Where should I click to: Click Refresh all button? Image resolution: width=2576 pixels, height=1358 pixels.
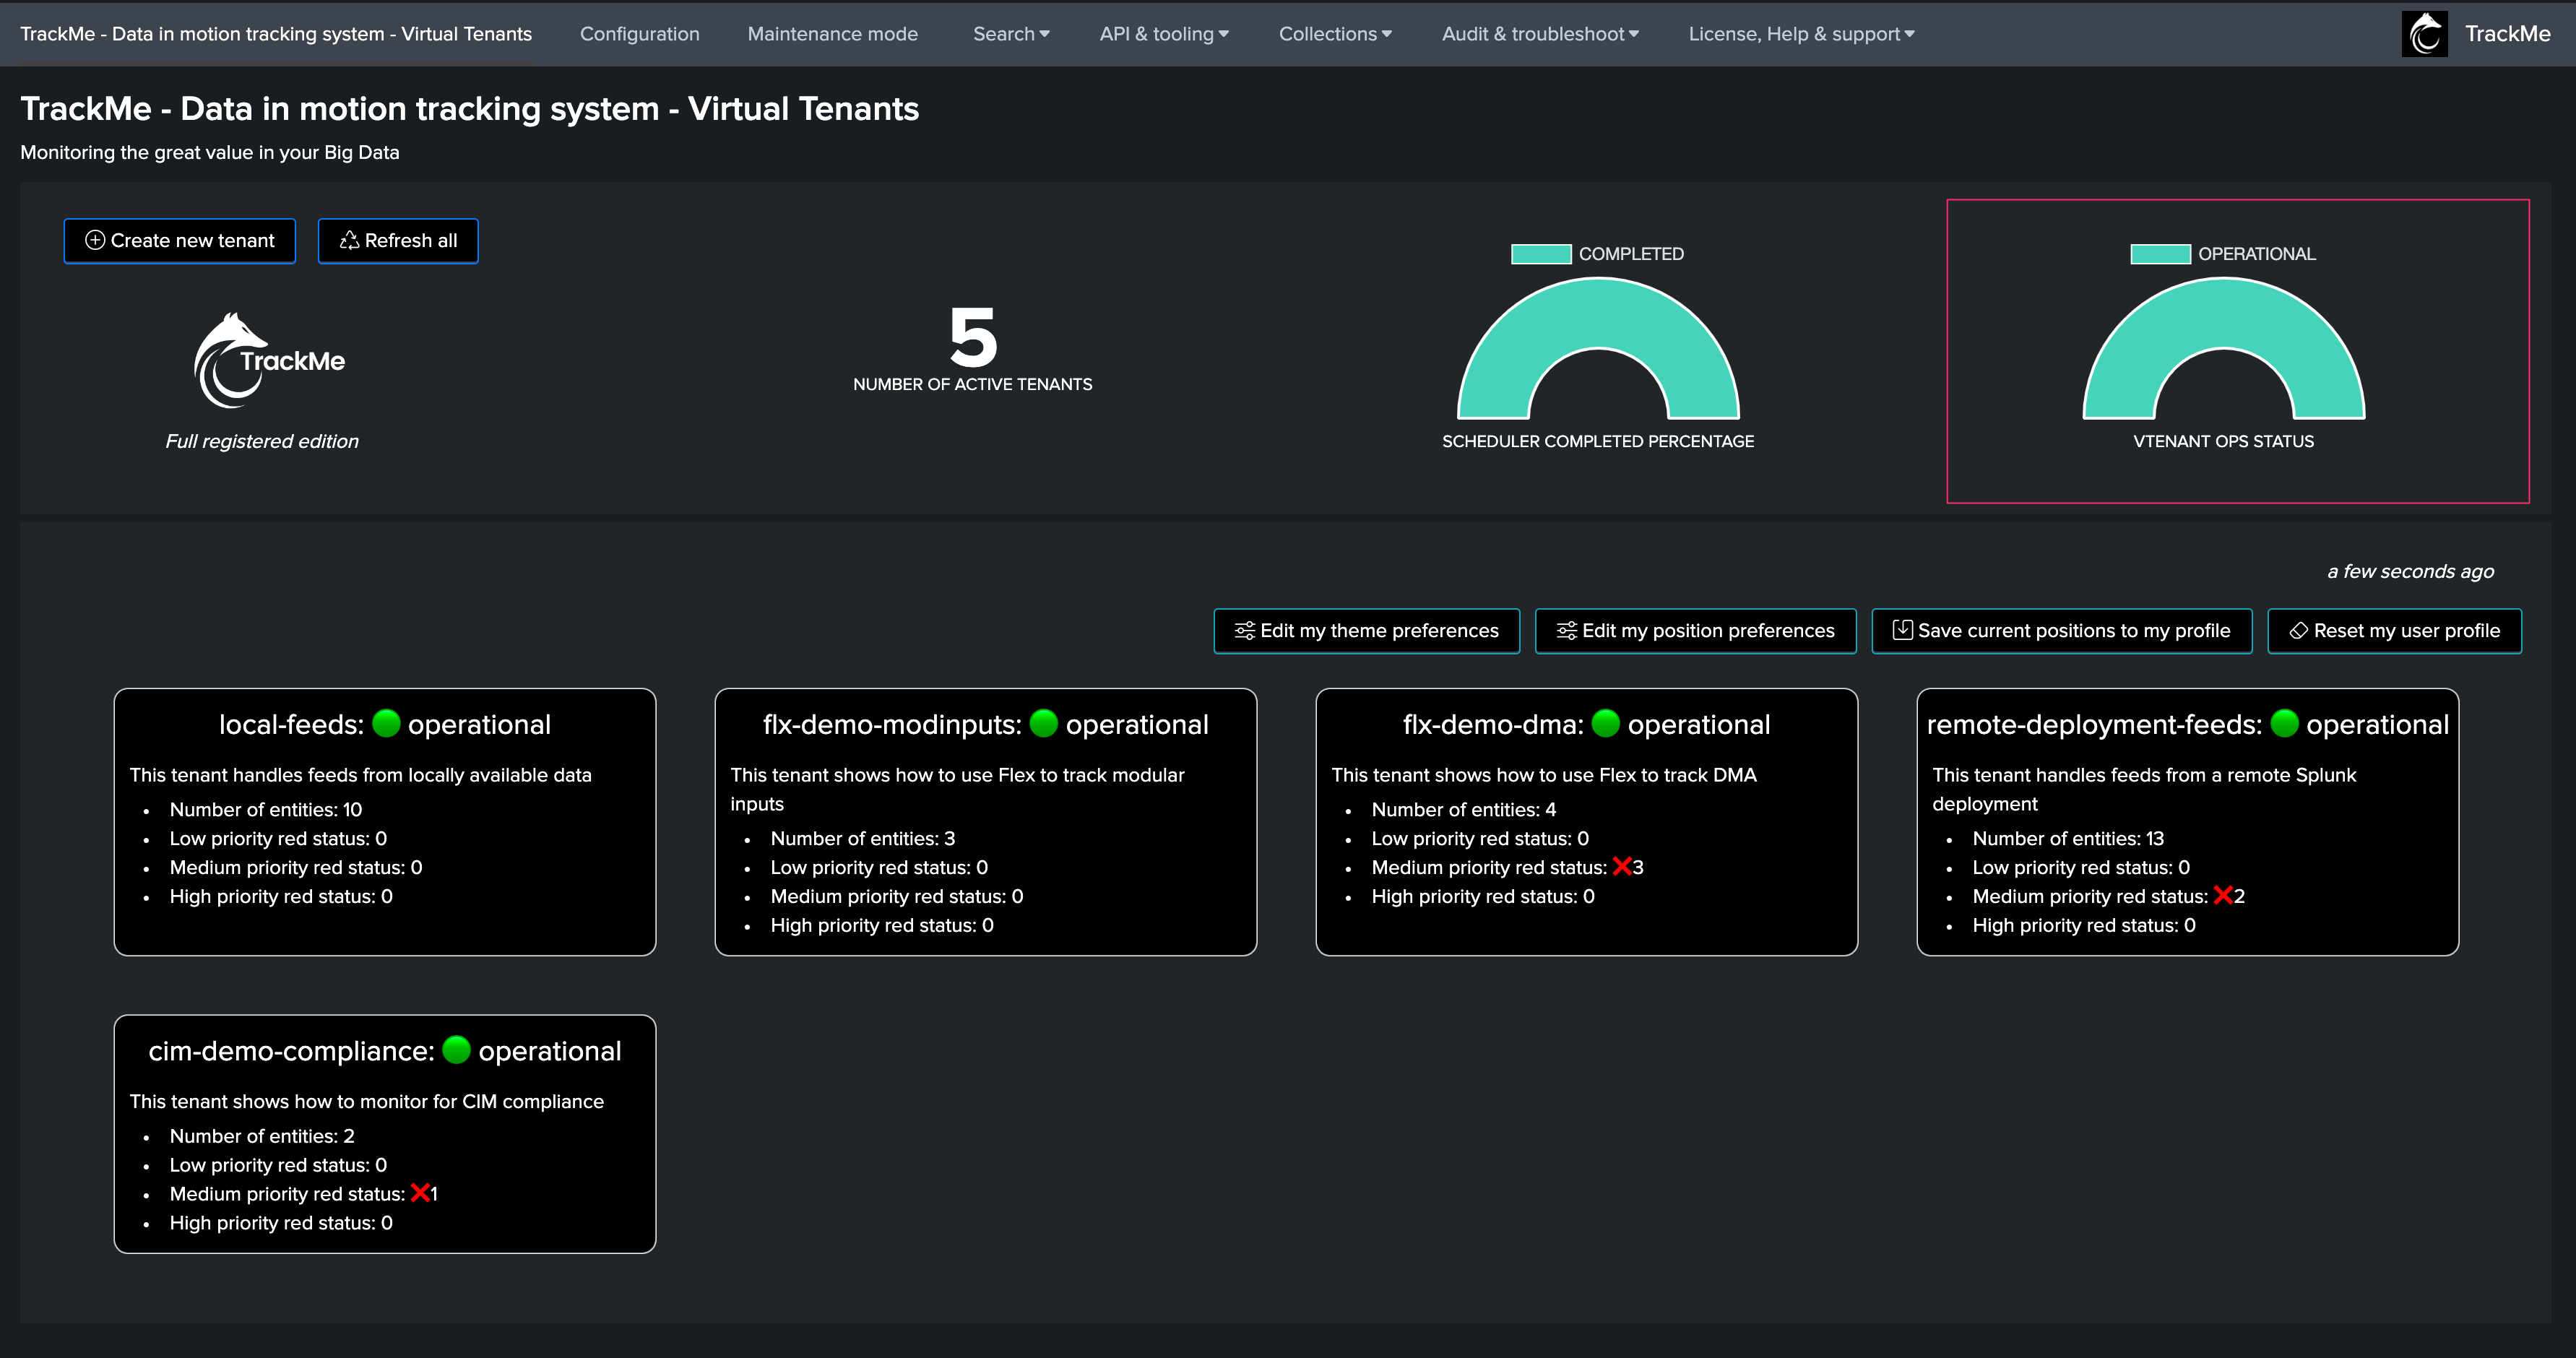click(x=398, y=240)
